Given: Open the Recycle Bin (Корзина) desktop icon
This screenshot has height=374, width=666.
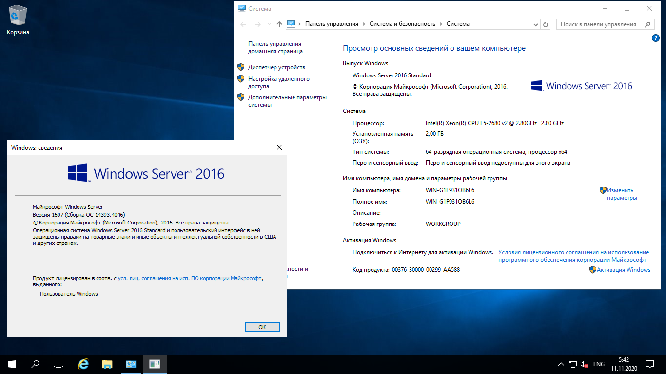Looking at the screenshot, I should pos(18,20).
